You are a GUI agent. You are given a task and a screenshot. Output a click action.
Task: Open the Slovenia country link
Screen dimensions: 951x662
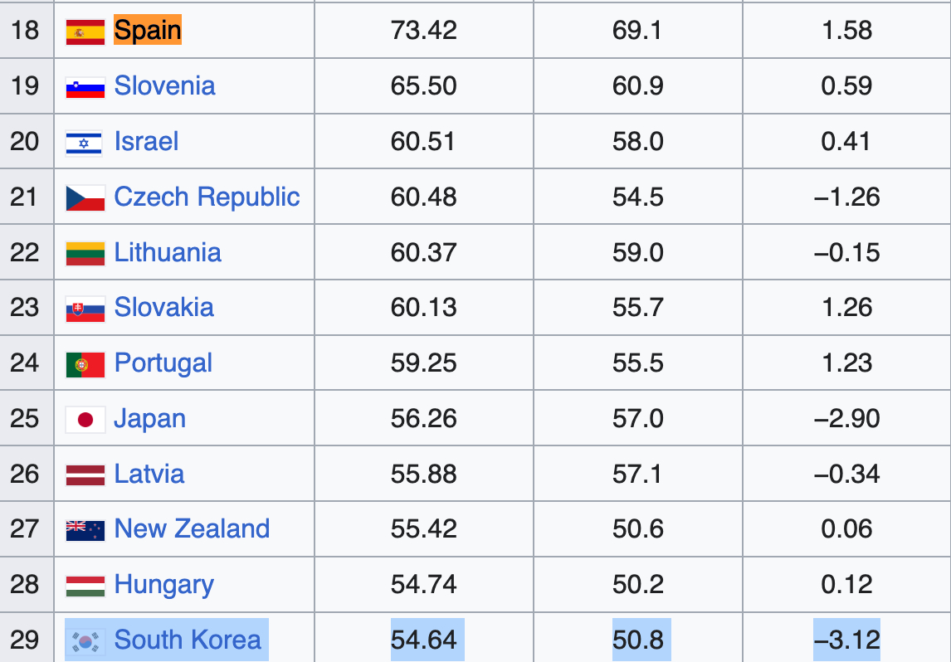(x=164, y=86)
